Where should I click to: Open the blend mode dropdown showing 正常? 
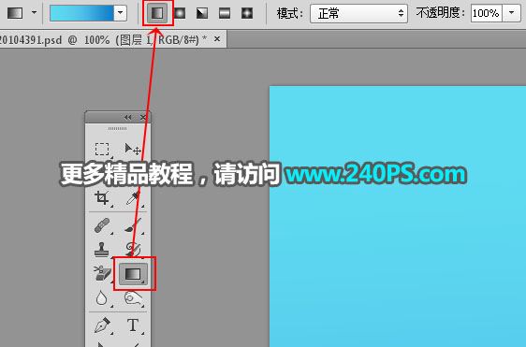point(358,13)
